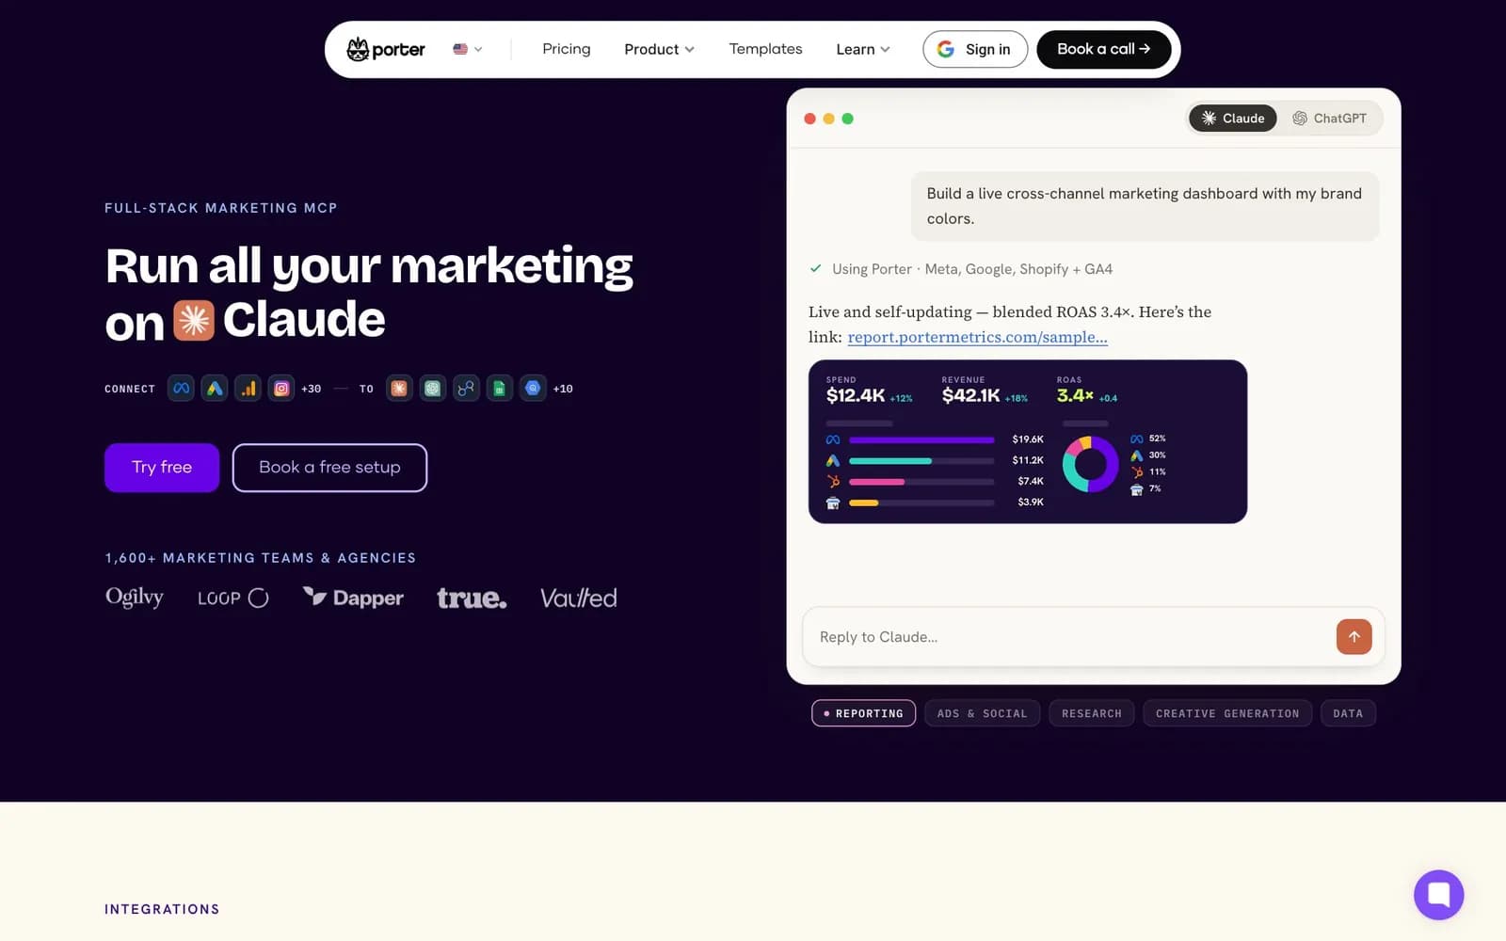
Task: Expand the Product menu
Action: tap(659, 49)
